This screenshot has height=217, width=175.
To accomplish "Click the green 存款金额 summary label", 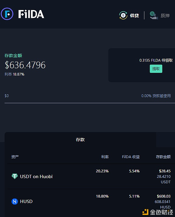I will point(13,56).
